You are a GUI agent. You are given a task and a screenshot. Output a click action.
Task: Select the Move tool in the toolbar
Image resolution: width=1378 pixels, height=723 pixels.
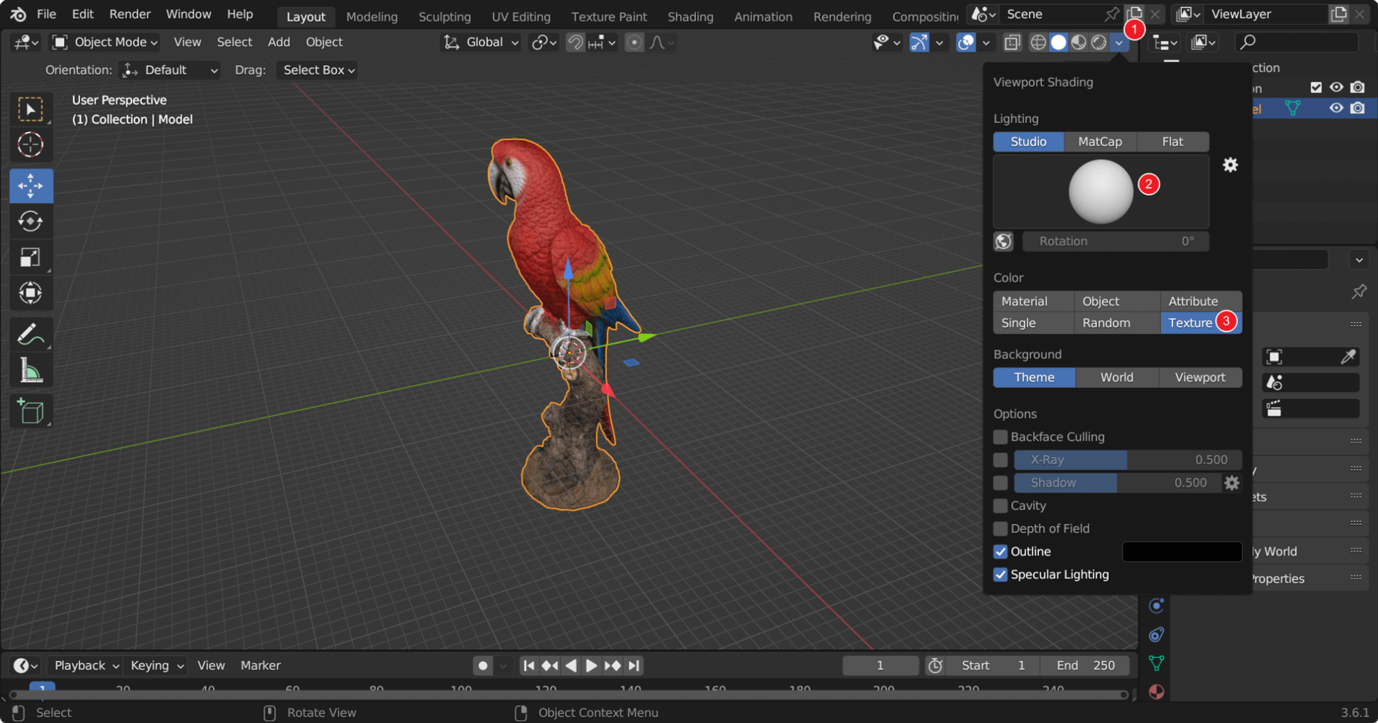click(x=31, y=186)
